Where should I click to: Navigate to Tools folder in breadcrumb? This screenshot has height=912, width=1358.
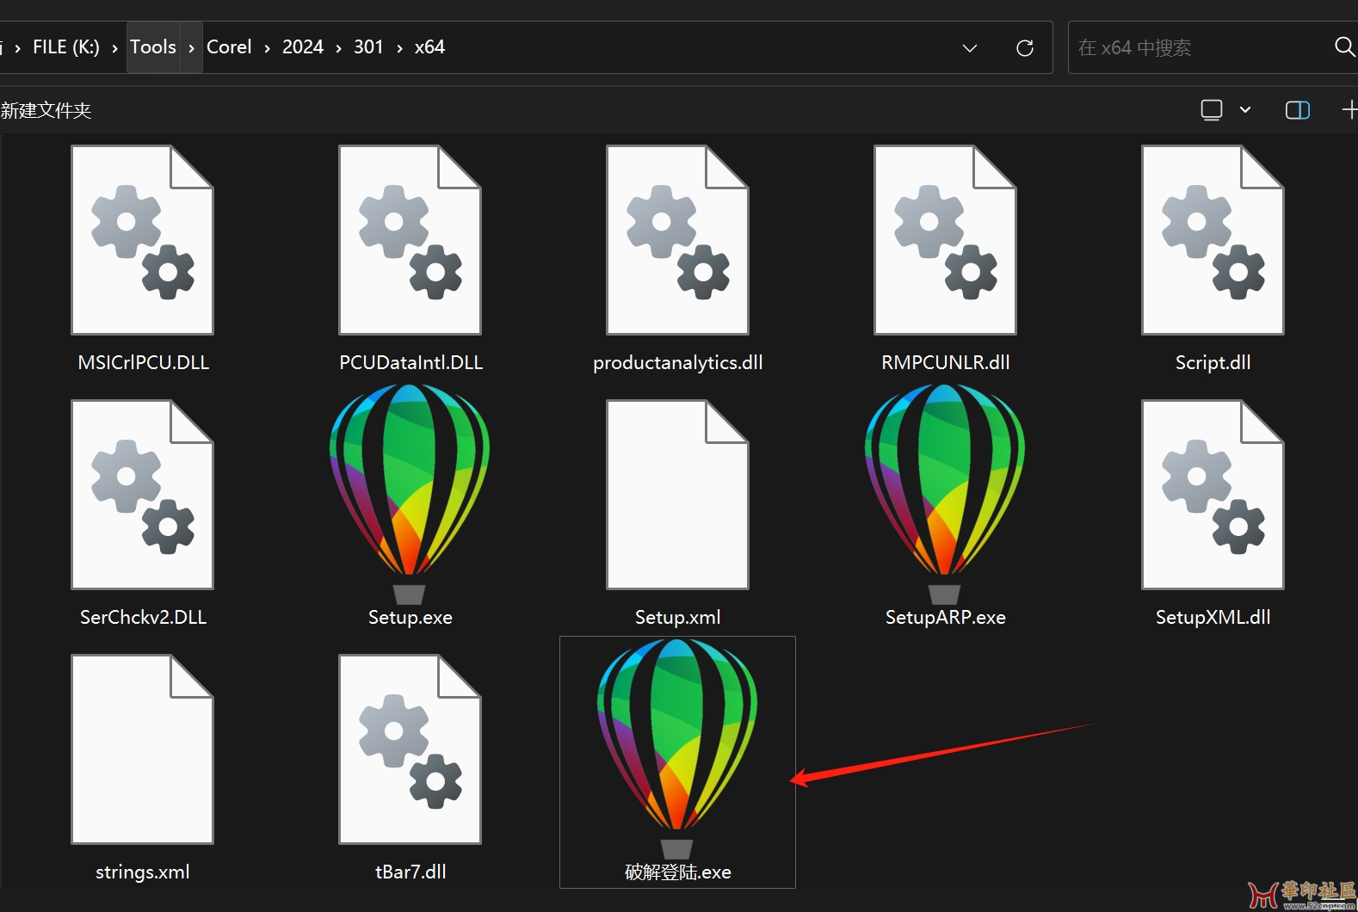(x=153, y=47)
